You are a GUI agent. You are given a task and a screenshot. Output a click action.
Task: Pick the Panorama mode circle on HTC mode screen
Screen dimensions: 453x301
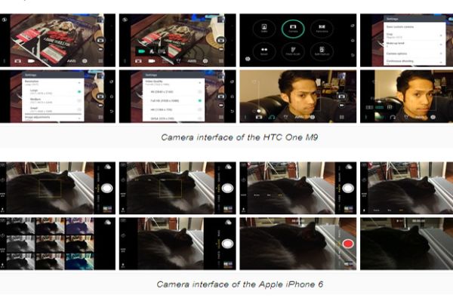[x=322, y=29]
